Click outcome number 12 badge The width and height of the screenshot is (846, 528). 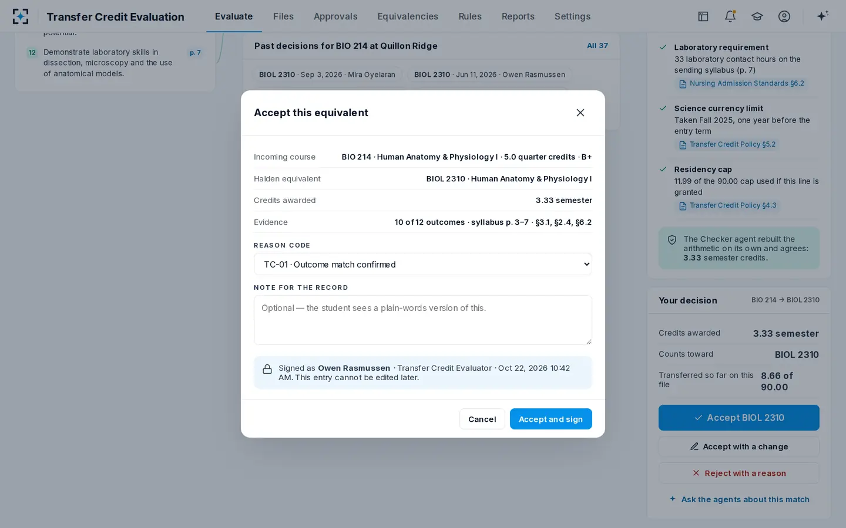click(32, 53)
